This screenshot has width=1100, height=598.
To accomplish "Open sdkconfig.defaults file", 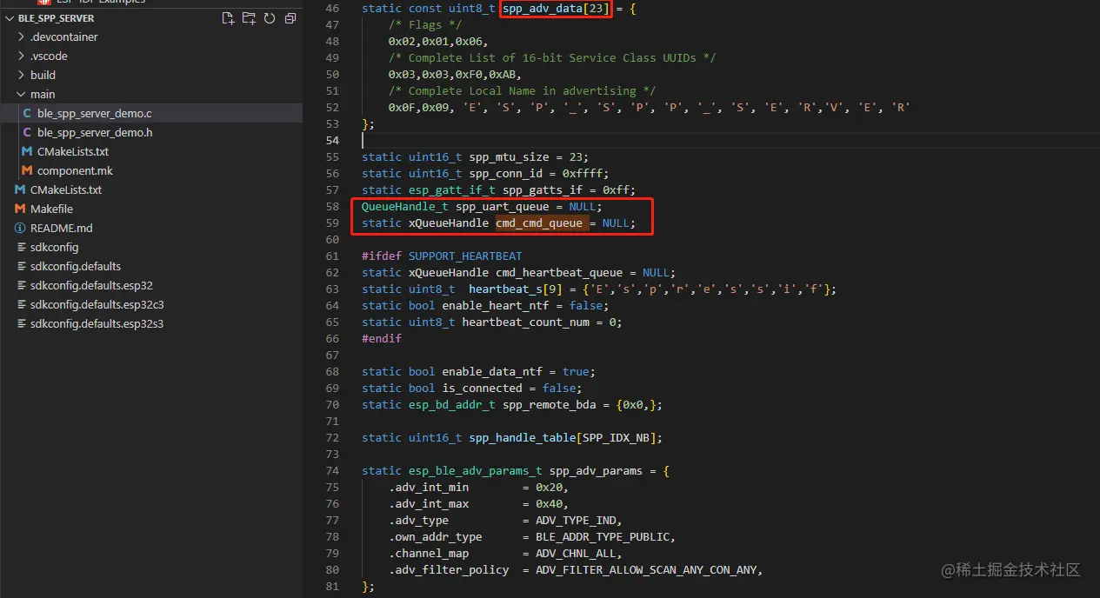I will click(151, 266).
